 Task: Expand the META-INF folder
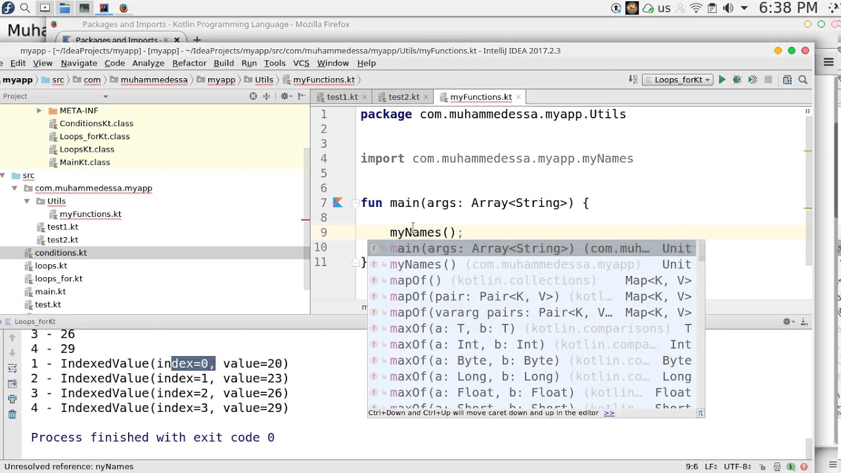39,111
